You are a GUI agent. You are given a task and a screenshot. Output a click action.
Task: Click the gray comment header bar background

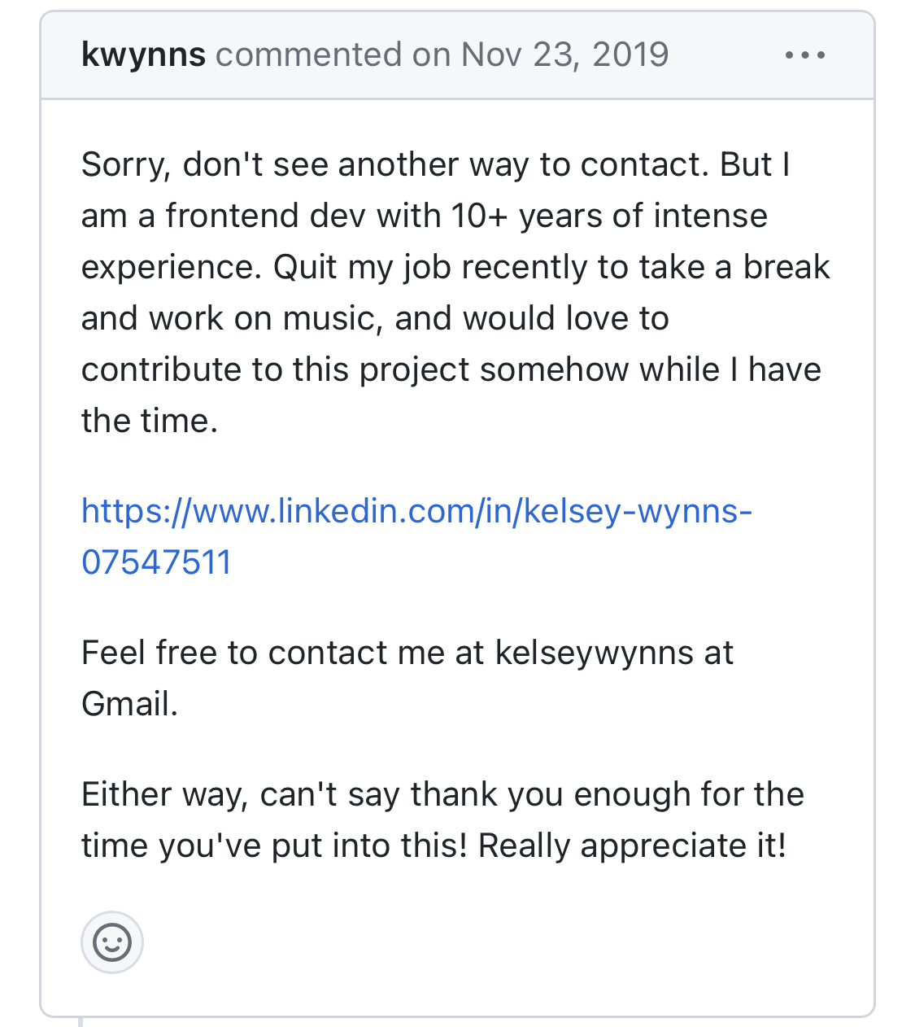(x=457, y=55)
